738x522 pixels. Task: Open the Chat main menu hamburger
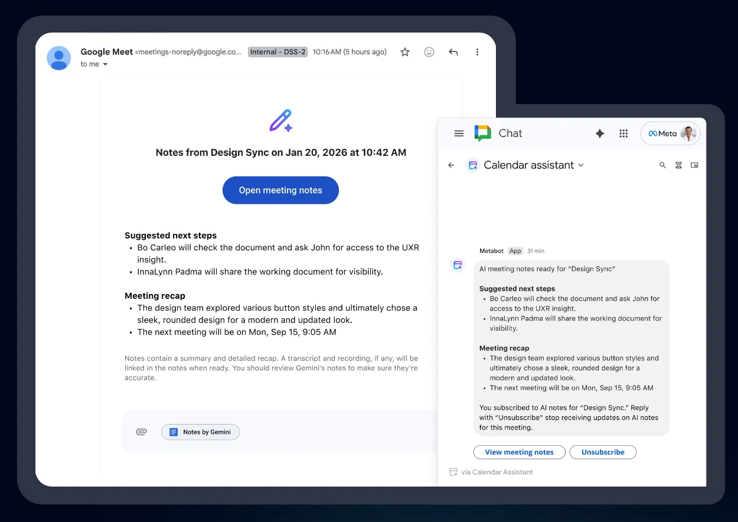tap(459, 133)
